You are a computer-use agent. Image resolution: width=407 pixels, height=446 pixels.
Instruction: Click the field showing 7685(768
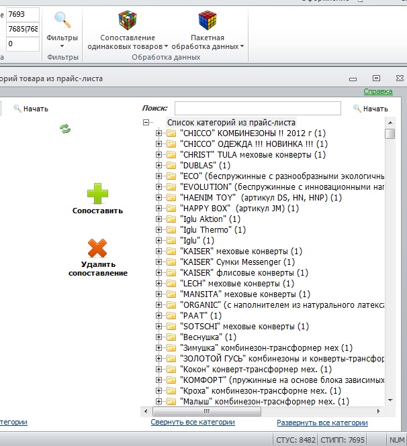tap(23, 29)
